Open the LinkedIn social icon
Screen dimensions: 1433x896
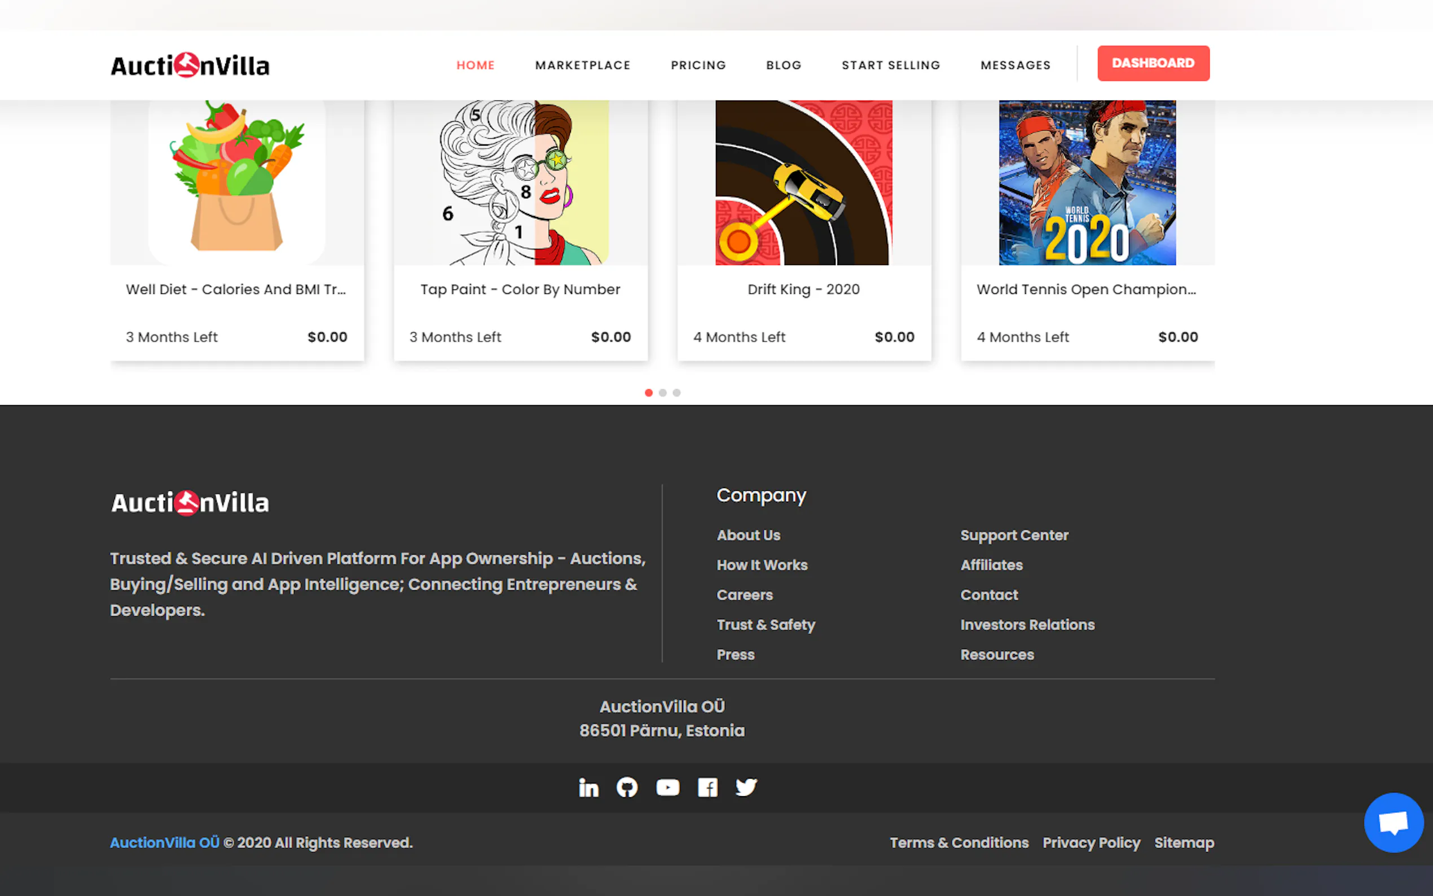point(588,788)
